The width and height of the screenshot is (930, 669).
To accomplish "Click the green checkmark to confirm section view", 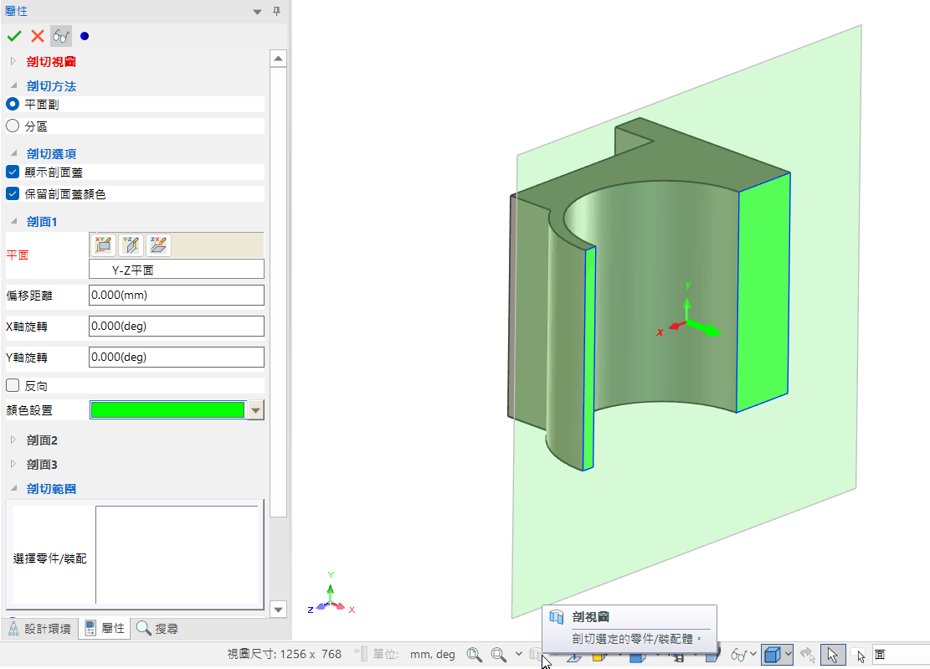I will point(14,36).
